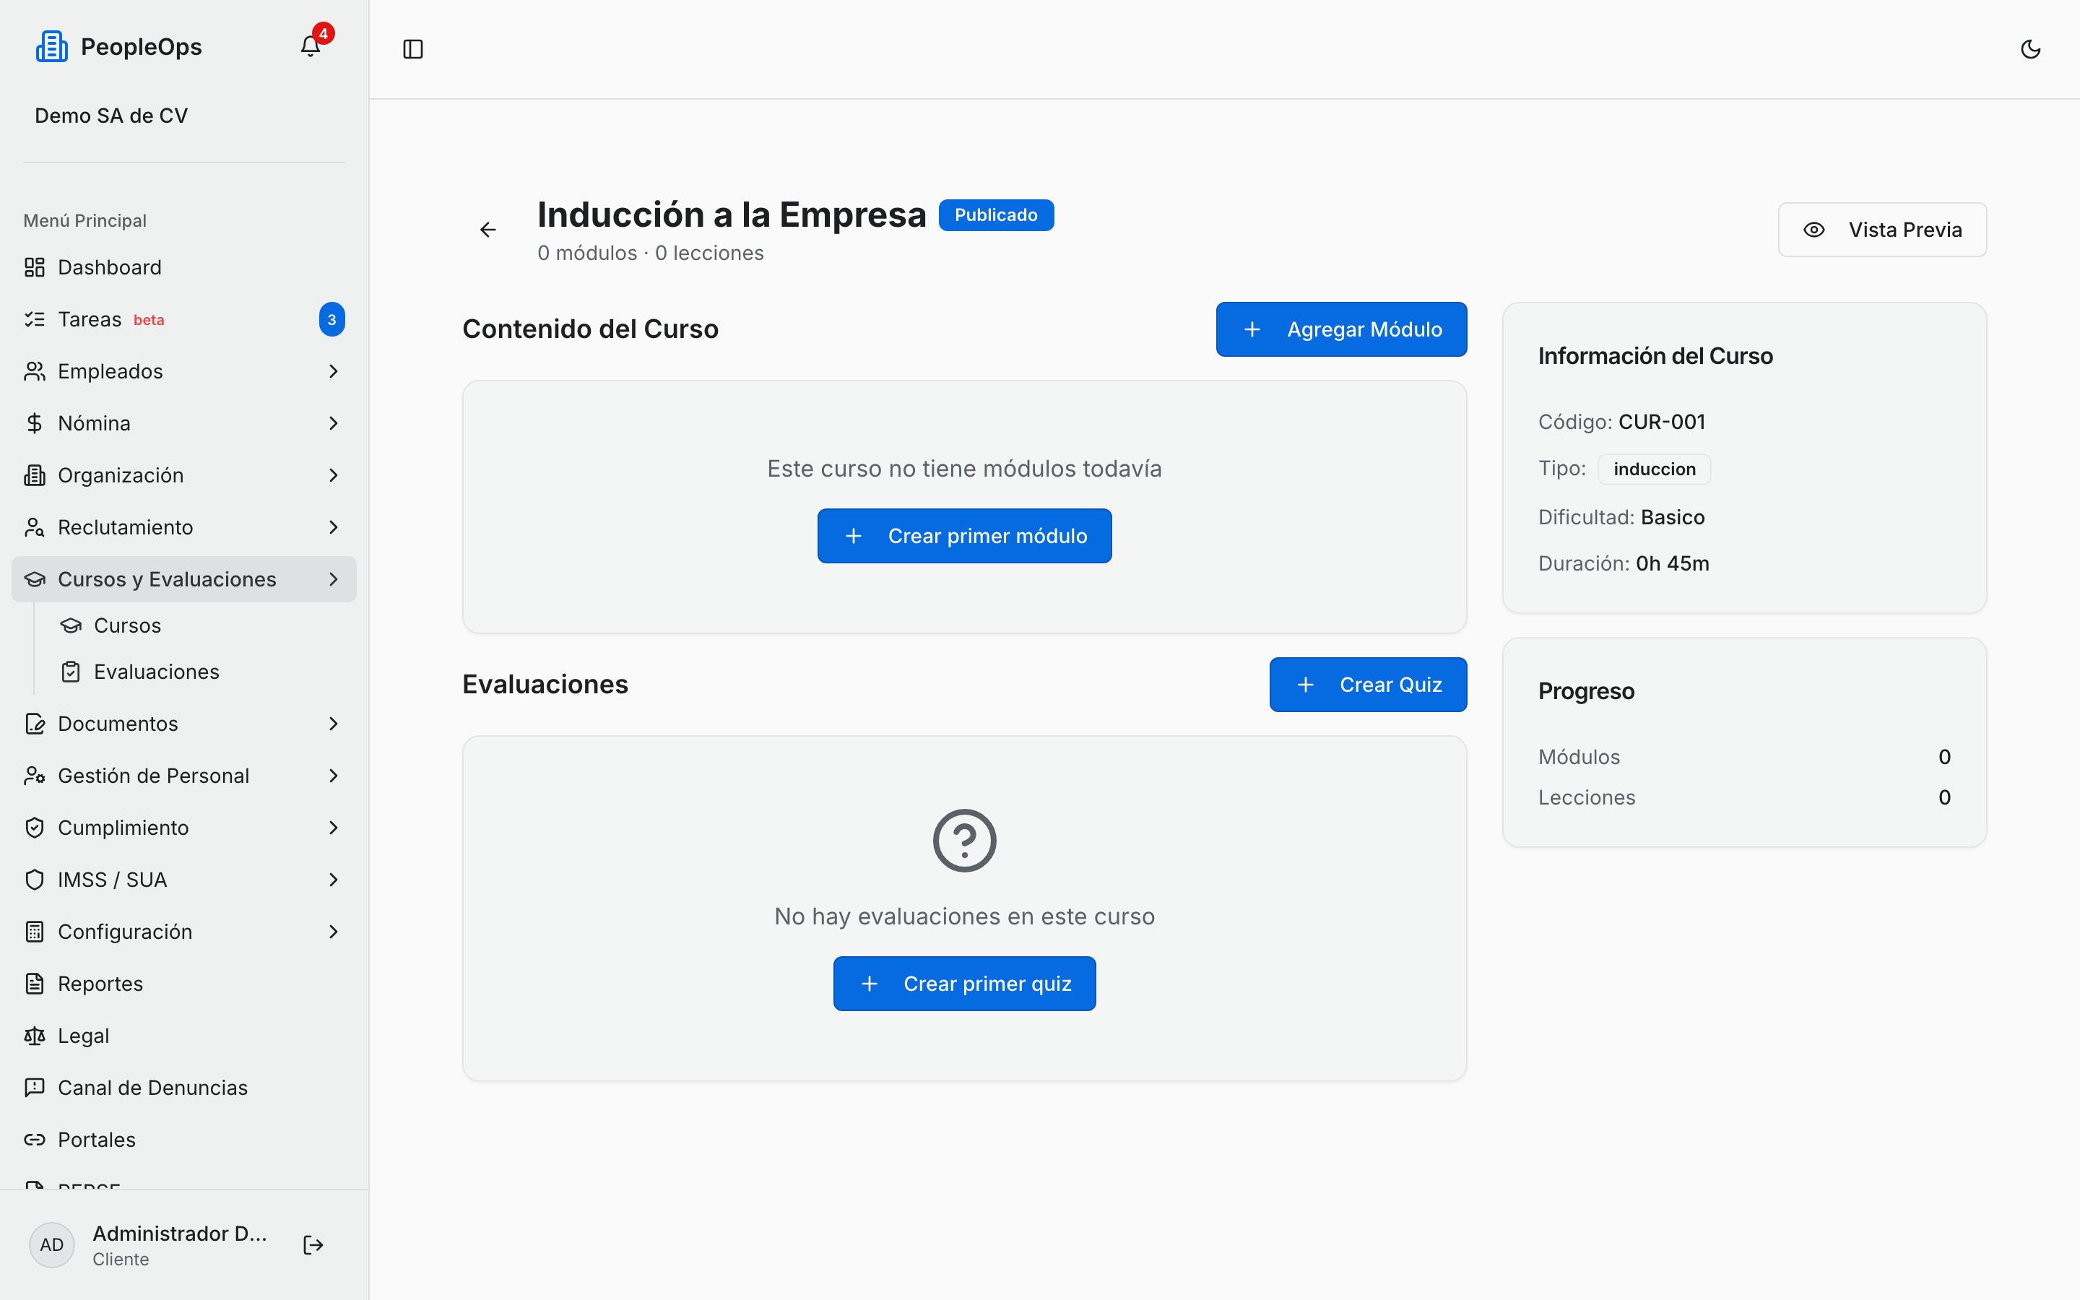Open IMSS / SUA menu item
Image resolution: width=2080 pixels, height=1300 pixels.
tap(184, 880)
